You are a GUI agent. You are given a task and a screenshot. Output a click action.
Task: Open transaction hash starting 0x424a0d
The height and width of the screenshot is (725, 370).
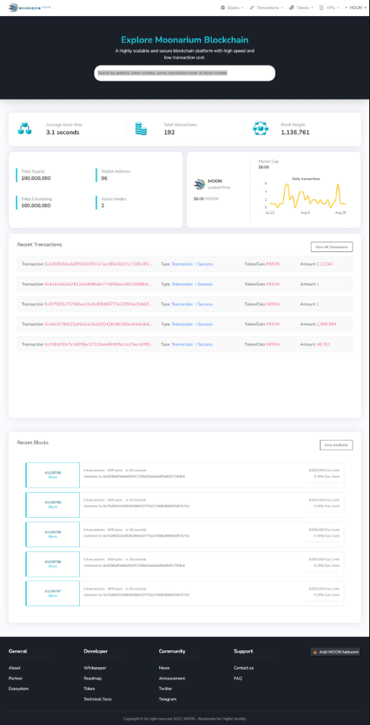[x=98, y=284]
